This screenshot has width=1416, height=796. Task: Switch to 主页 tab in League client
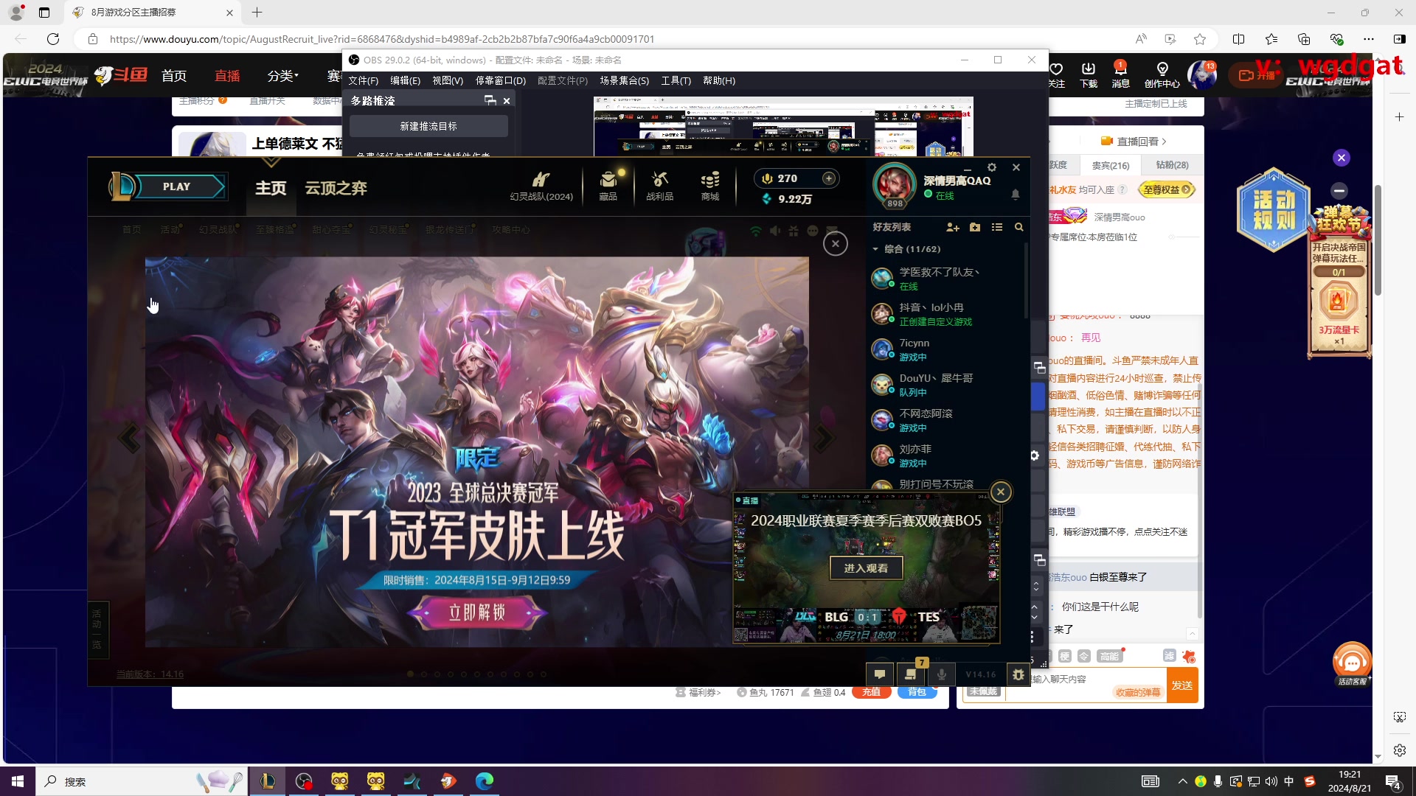[271, 189]
